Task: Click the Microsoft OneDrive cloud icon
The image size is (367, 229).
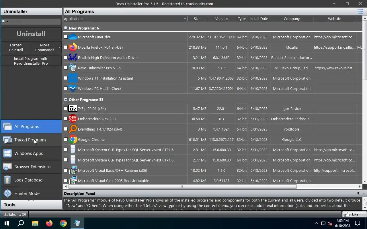Action: tap(73, 37)
